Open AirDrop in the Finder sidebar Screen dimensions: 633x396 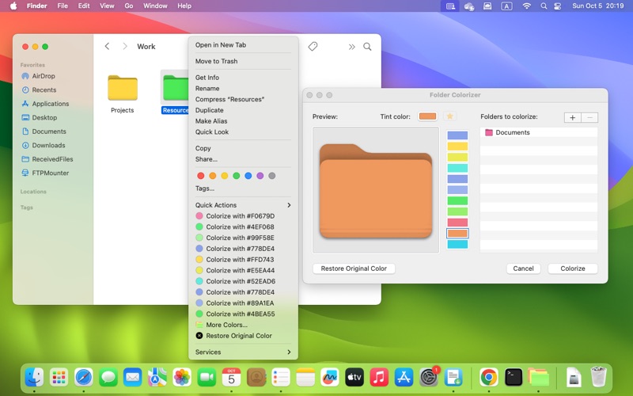pos(44,76)
